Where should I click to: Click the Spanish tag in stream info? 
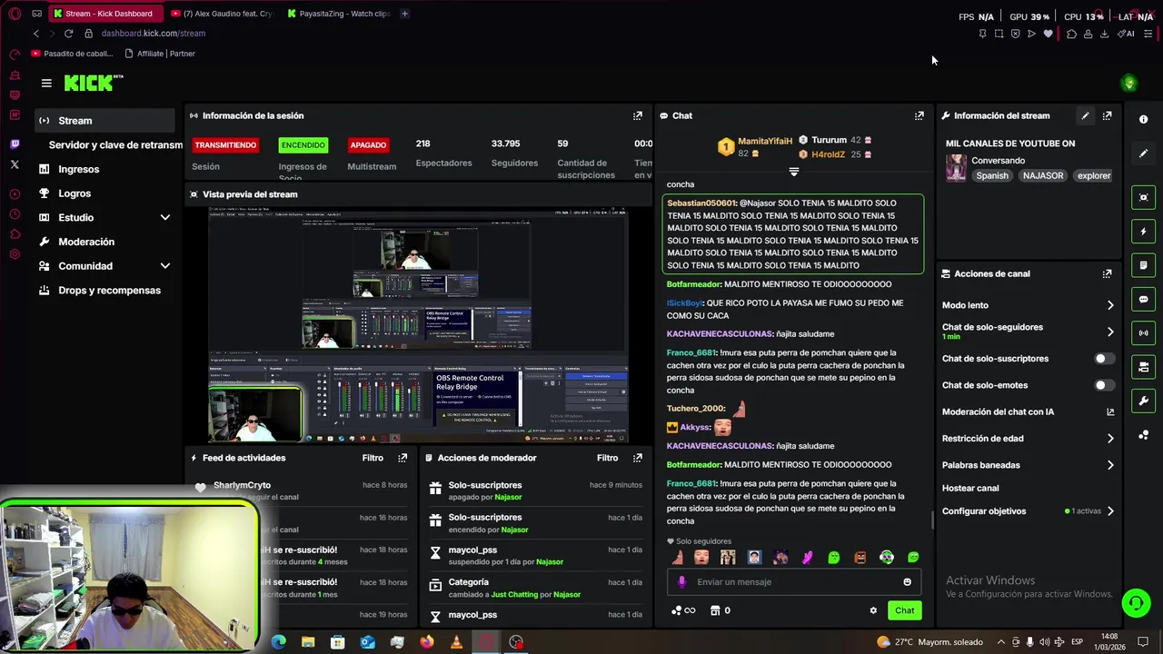[992, 176]
